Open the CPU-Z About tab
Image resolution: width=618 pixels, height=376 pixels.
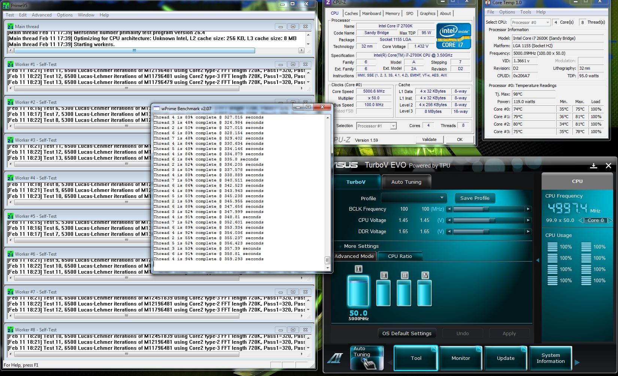pos(445,13)
